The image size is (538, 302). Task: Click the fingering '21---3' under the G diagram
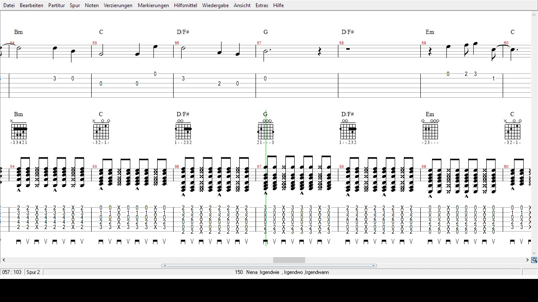click(x=266, y=143)
